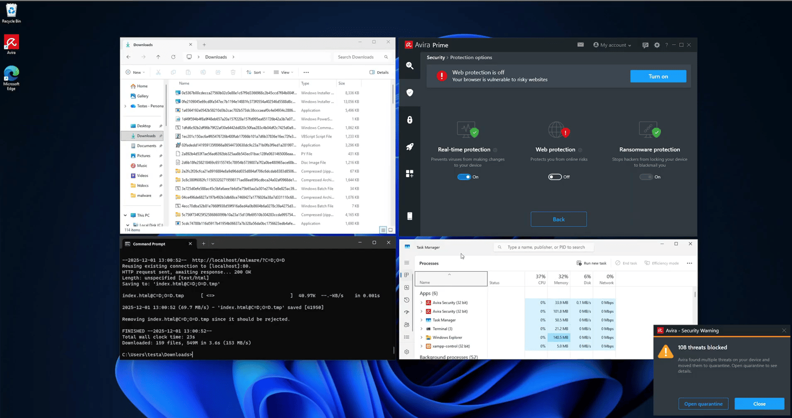Open more options ellipsis in Task Manager
This screenshot has height=418, width=792.
pyautogui.click(x=689, y=263)
